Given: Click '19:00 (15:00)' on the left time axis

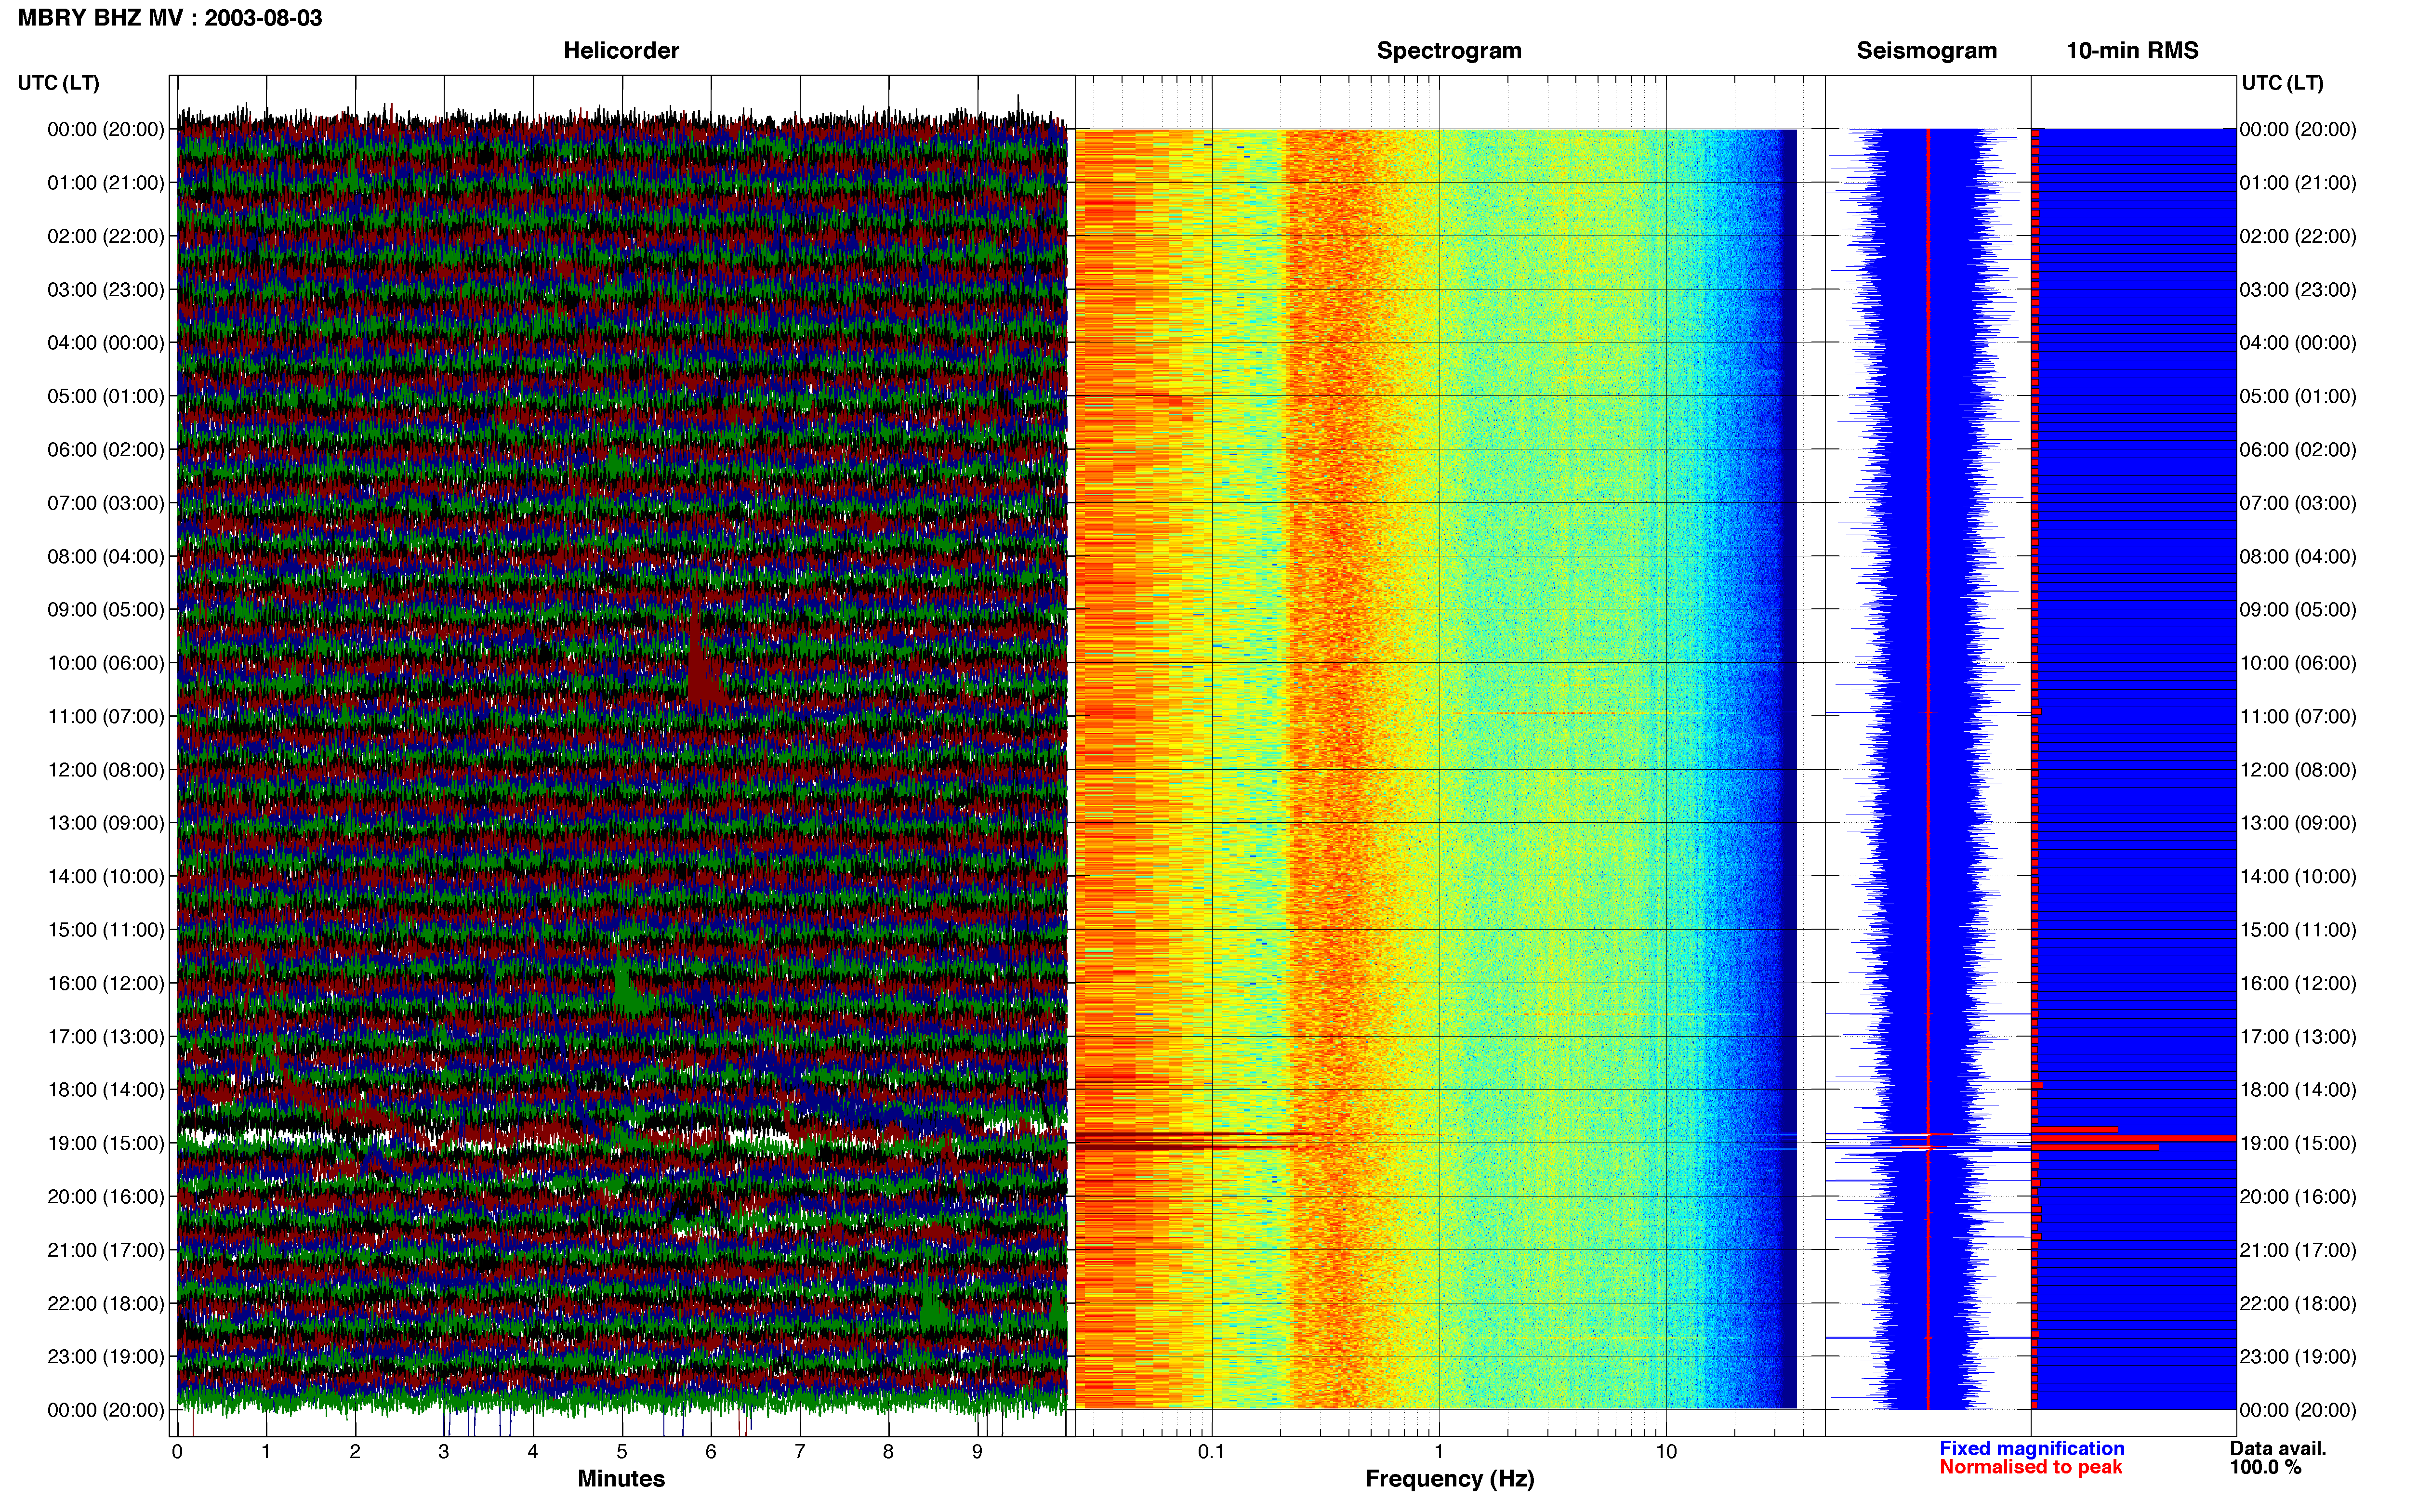Looking at the screenshot, I should pos(106,1143).
